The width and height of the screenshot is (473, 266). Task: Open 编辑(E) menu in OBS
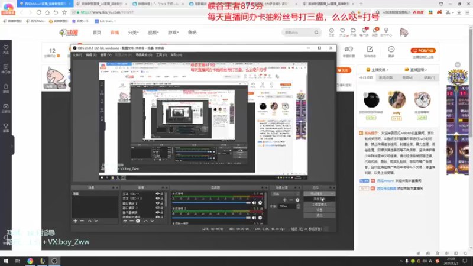click(x=91, y=55)
